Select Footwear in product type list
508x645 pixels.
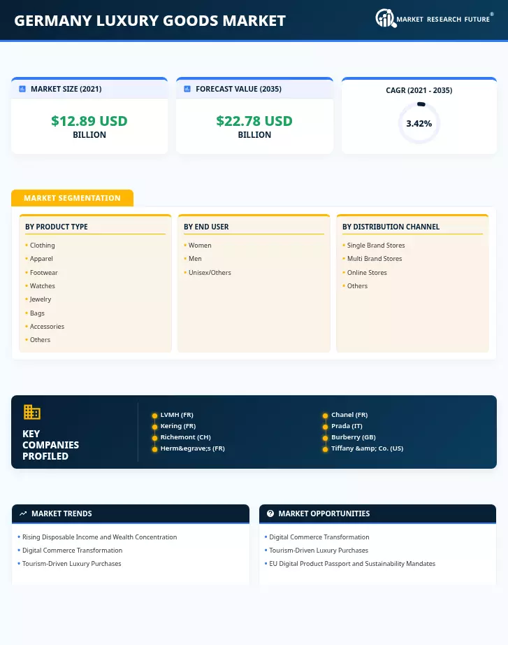43,272
